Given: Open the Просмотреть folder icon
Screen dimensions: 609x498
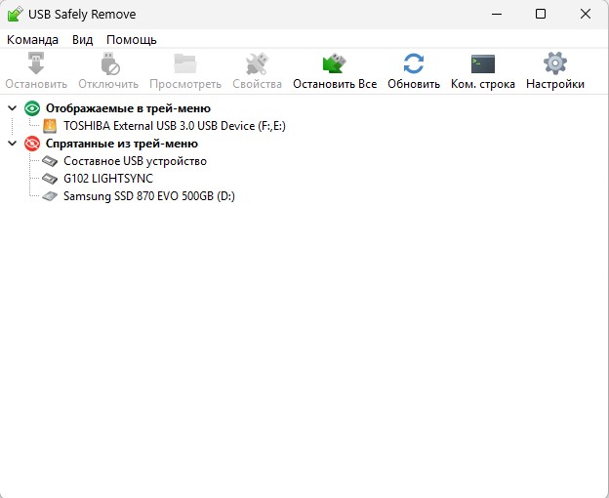Looking at the screenshot, I should tap(185, 63).
